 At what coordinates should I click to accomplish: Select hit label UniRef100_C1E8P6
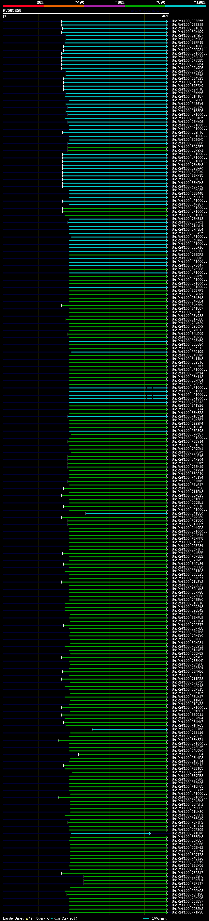187,111
